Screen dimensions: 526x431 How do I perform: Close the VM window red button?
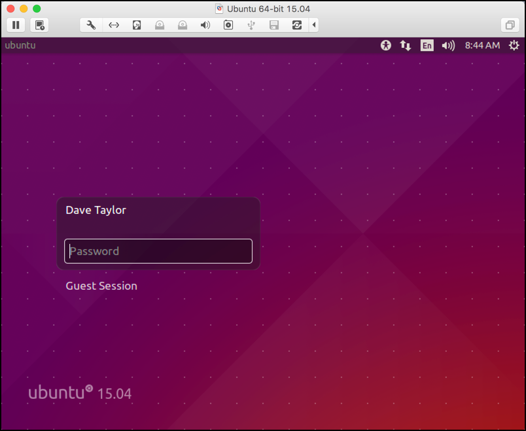(10, 9)
